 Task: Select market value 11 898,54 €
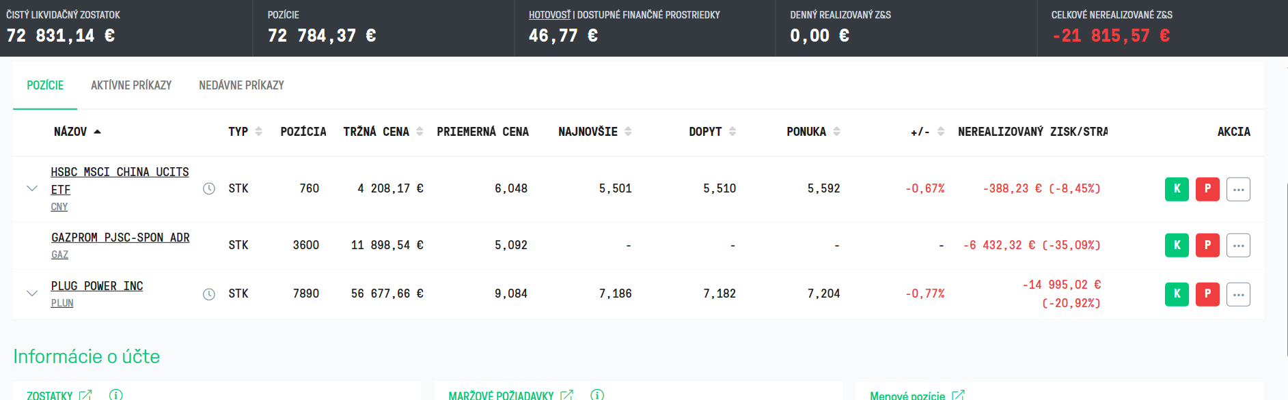tap(387, 245)
